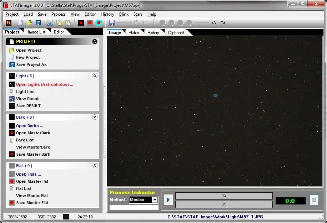Click the grayed double-arrow toolbar icon
This screenshot has width=327, height=223.
coord(136,23)
